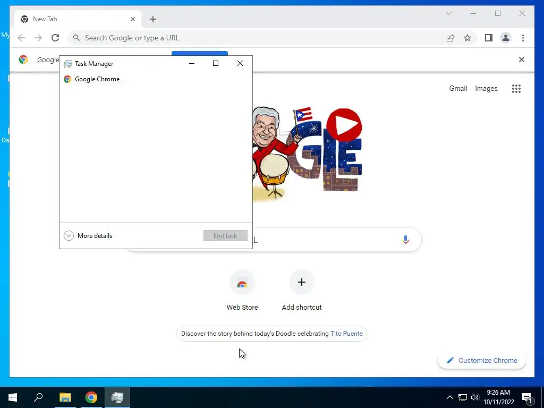
Task: Open the volume control tray icon
Action: pyautogui.click(x=474, y=397)
